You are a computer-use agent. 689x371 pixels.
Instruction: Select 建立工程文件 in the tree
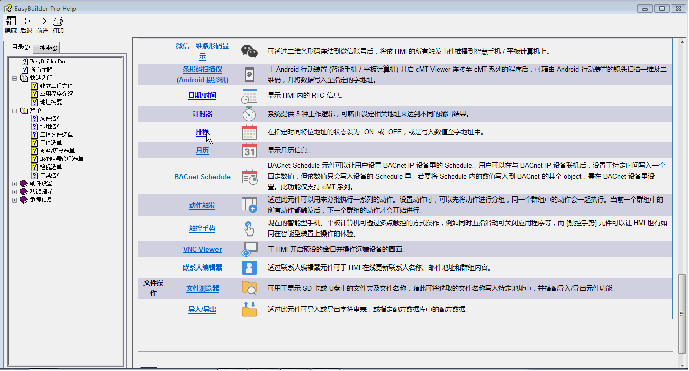56,86
